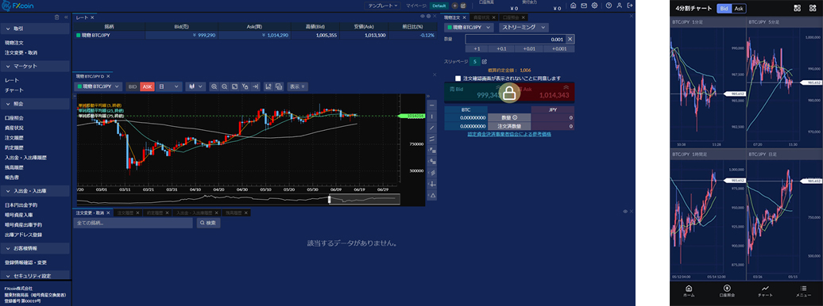Select 口座照会 in the left sidebar
Screen dimensions: 823x306
[14, 118]
